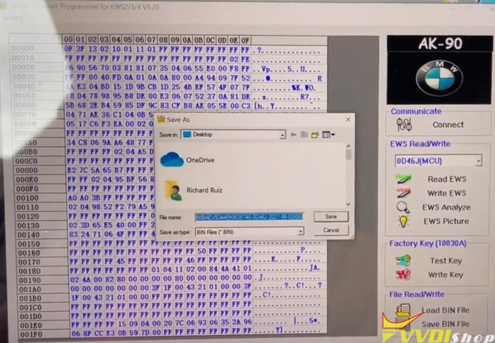Click column header 00 in hex table

point(68,40)
